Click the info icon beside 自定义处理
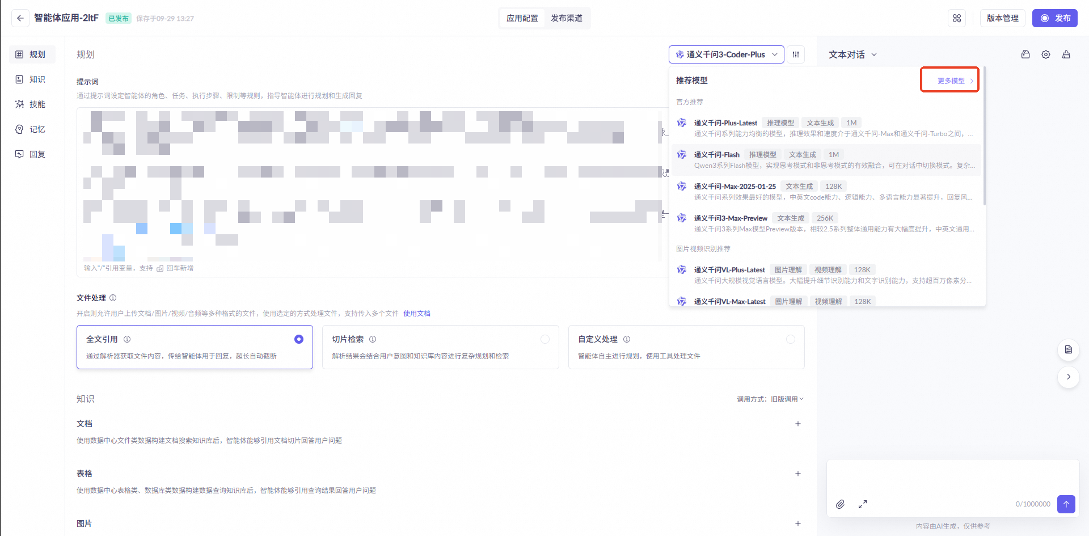The image size is (1089, 536). [x=627, y=339]
